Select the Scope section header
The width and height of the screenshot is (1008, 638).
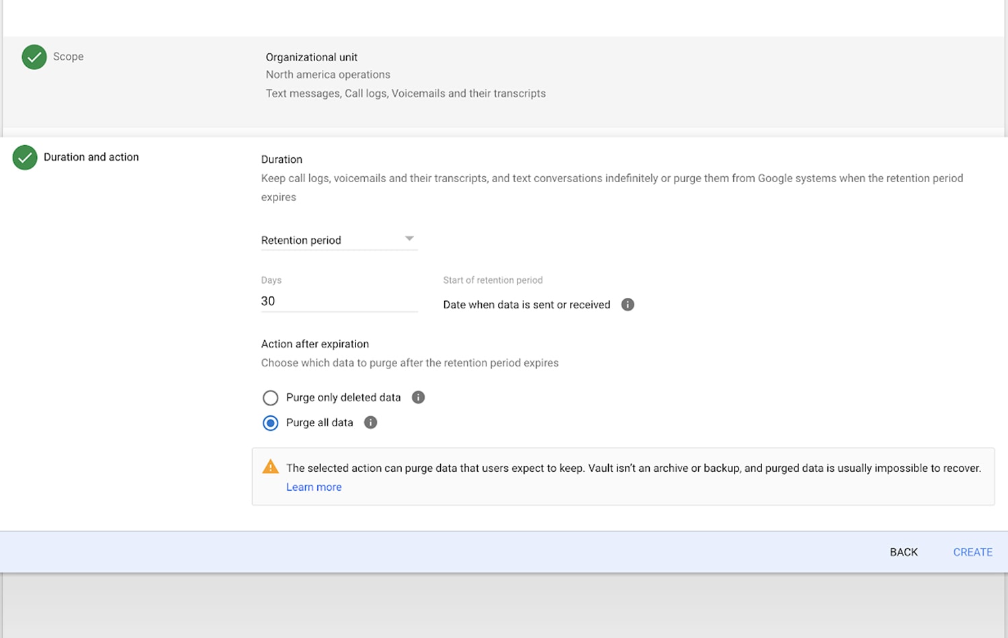point(68,56)
